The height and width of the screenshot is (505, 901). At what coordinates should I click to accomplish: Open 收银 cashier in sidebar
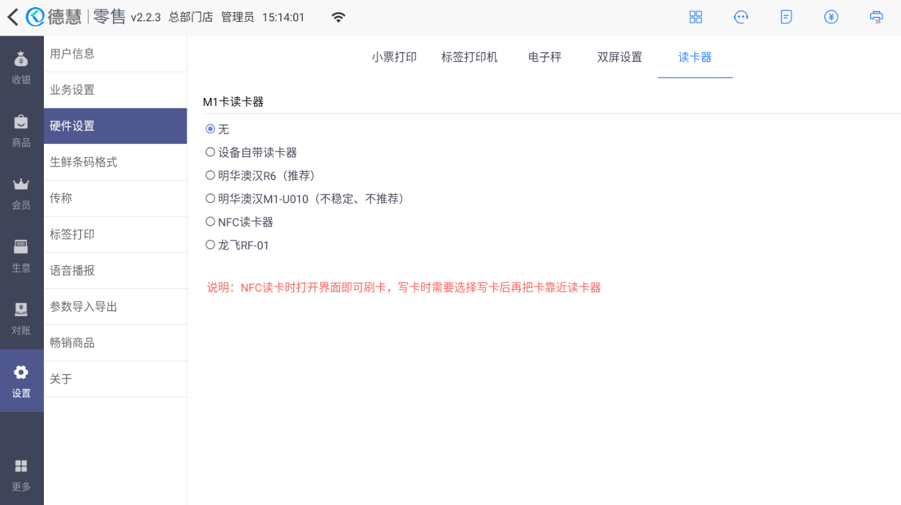pyautogui.click(x=21, y=68)
